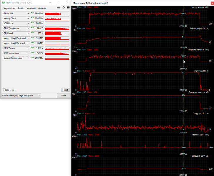Go to the Validation tab
The width and height of the screenshot is (214, 176).
coord(42,9)
